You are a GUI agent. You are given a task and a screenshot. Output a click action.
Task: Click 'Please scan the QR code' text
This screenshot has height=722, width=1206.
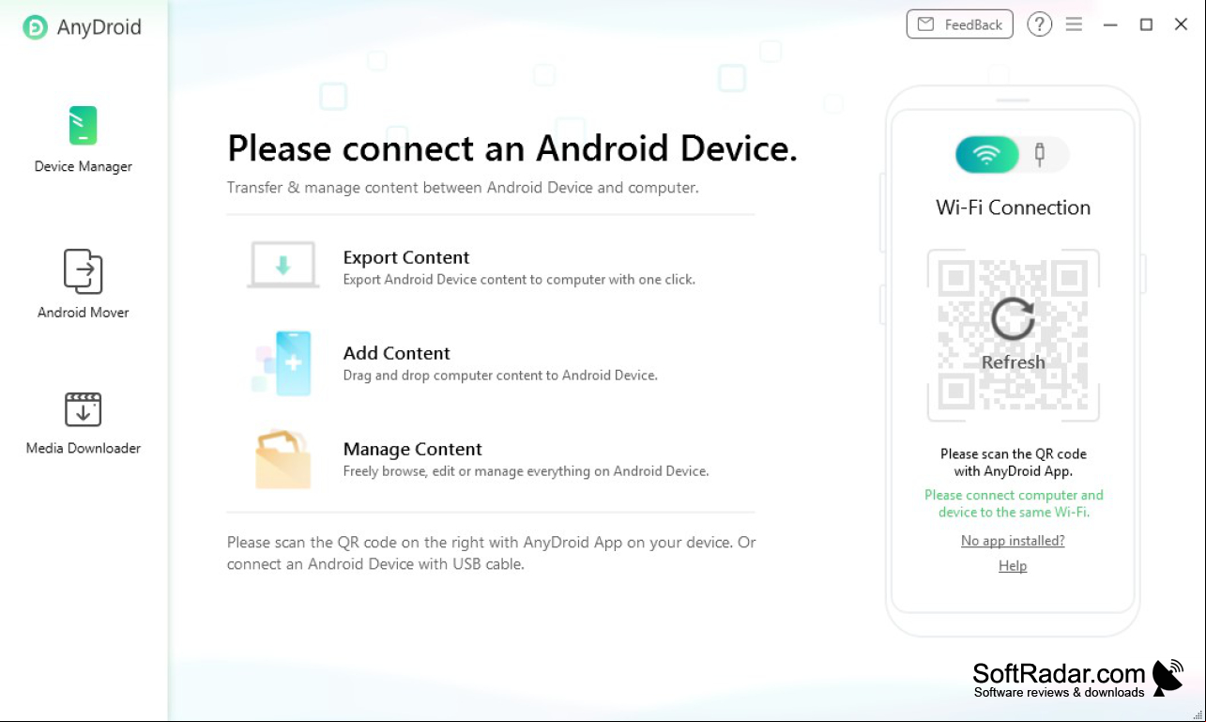click(1013, 462)
